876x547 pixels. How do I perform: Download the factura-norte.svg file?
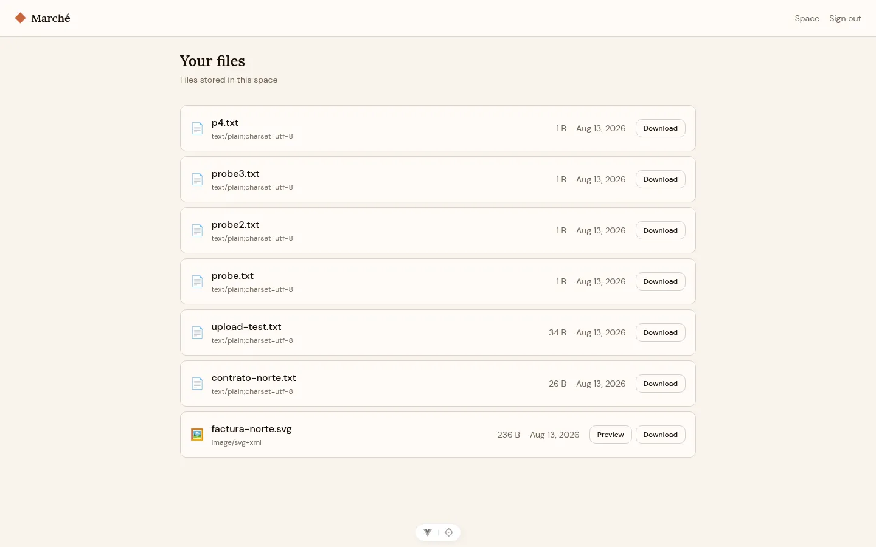(x=660, y=435)
